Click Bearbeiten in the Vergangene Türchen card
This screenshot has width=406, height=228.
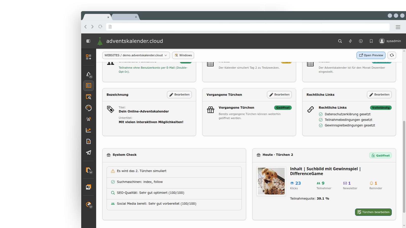point(279,95)
